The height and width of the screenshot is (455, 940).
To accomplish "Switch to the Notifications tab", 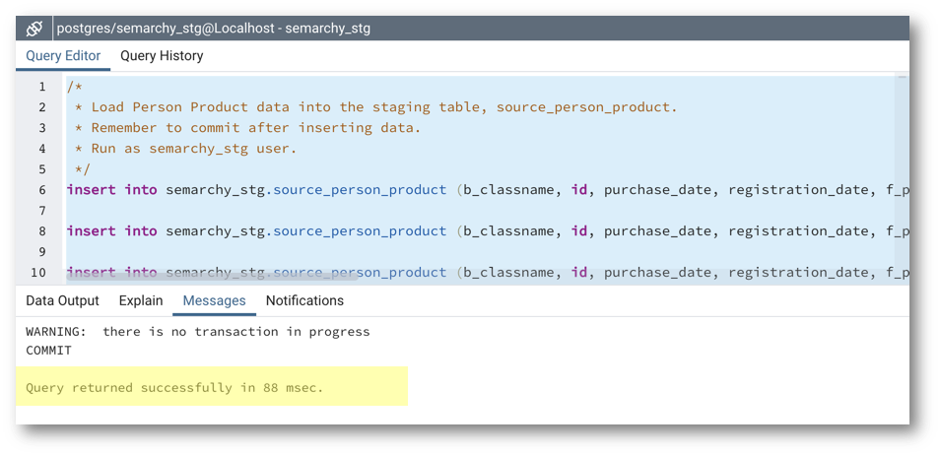I will click(x=304, y=300).
